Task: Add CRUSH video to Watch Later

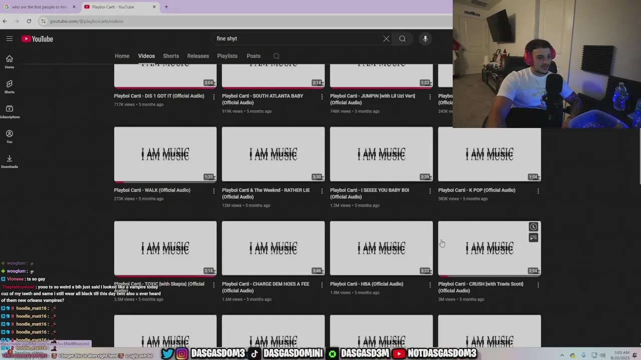Action: pos(533,227)
